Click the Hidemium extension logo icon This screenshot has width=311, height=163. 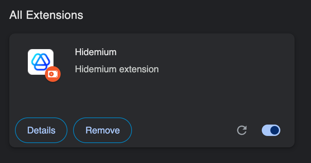tap(41, 62)
